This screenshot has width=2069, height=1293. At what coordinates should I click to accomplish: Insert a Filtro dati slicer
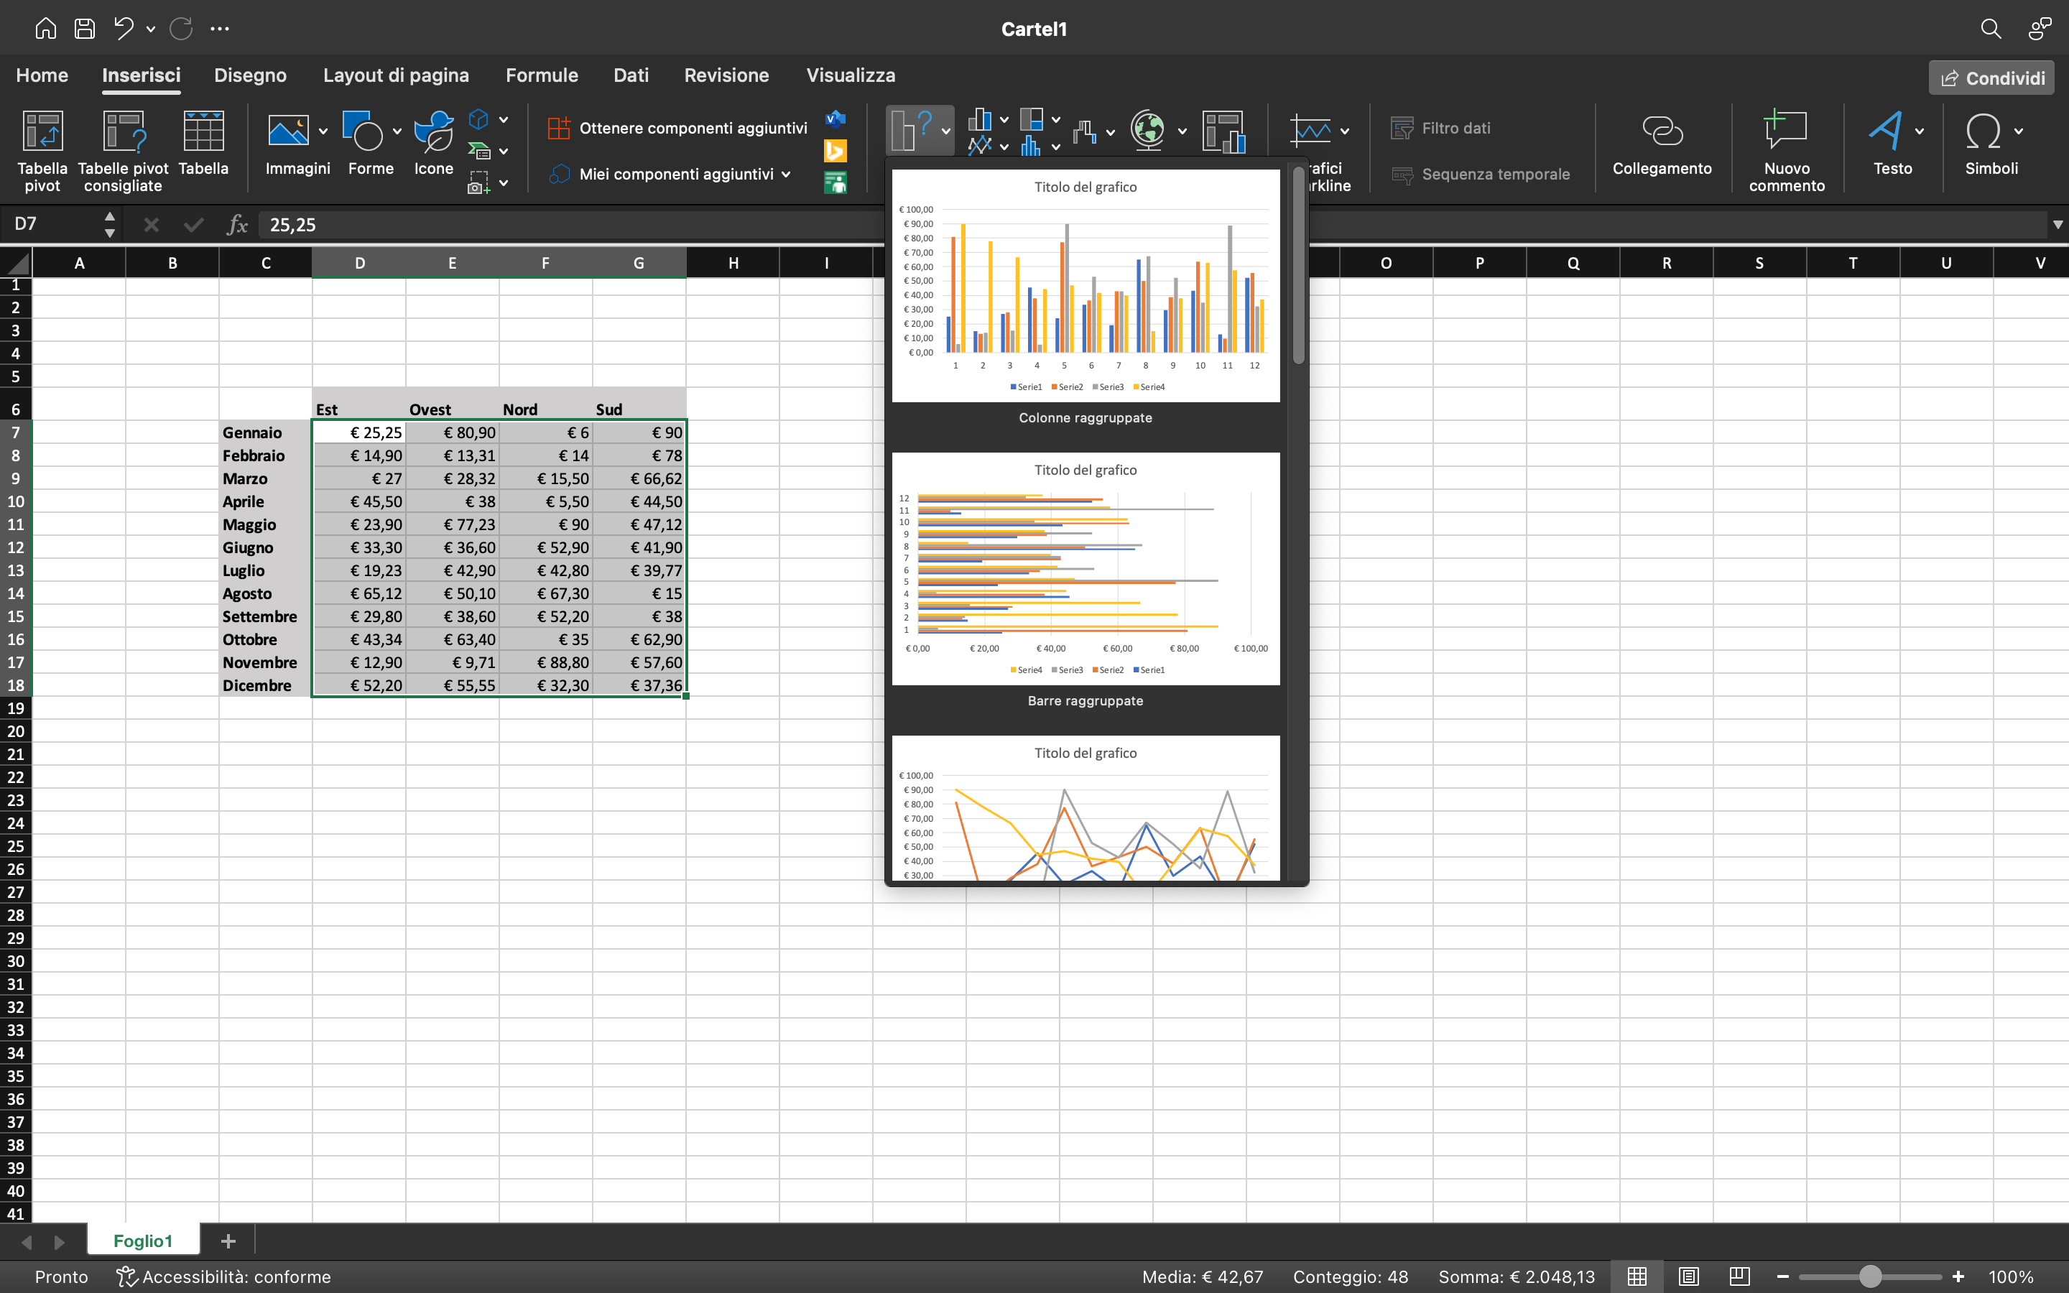pyautogui.click(x=1443, y=127)
